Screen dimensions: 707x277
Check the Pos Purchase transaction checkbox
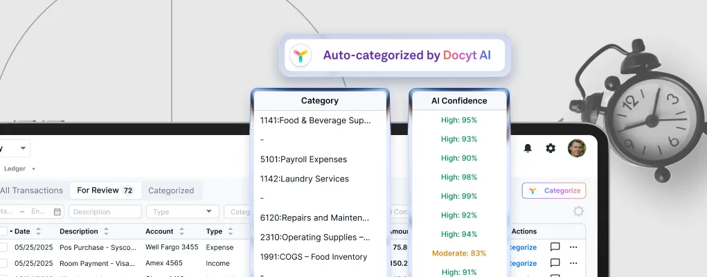click(3, 247)
